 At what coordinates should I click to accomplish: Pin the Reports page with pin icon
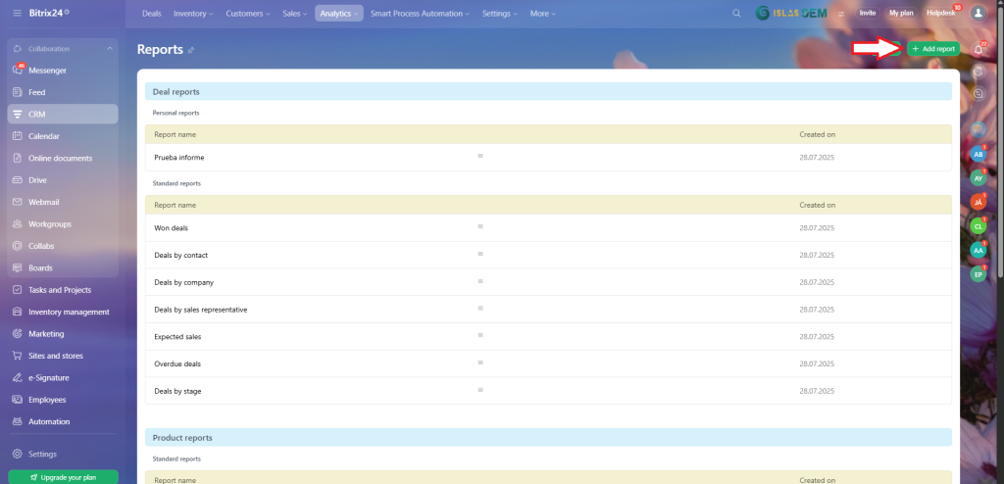191,49
